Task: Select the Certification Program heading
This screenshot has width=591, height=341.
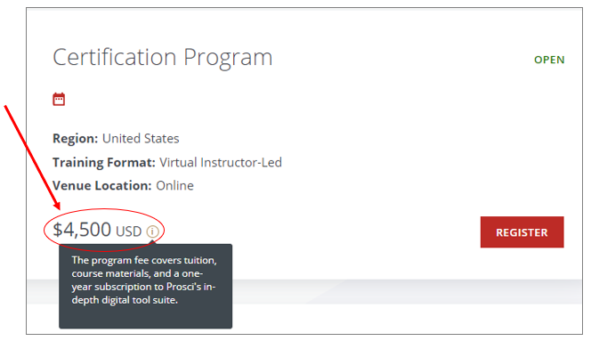Action: [x=163, y=57]
